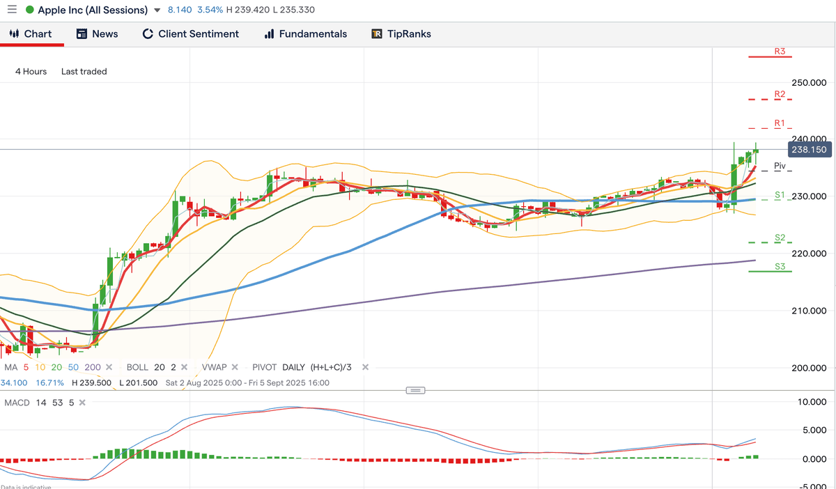Switch to the Chart tab
Image resolution: width=836 pixels, height=489 pixels.
point(31,33)
